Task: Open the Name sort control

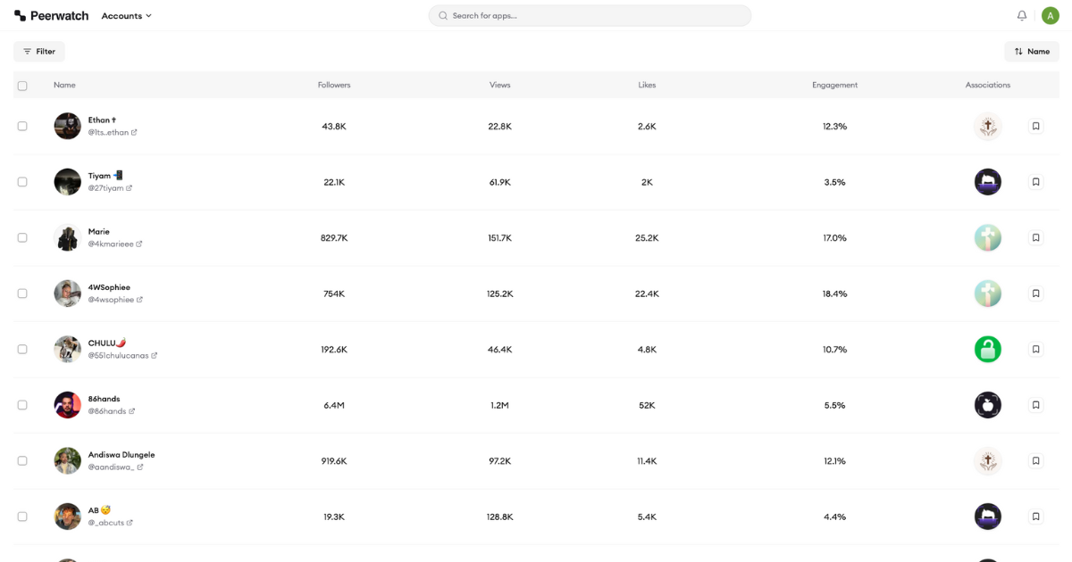Action: click(1031, 51)
